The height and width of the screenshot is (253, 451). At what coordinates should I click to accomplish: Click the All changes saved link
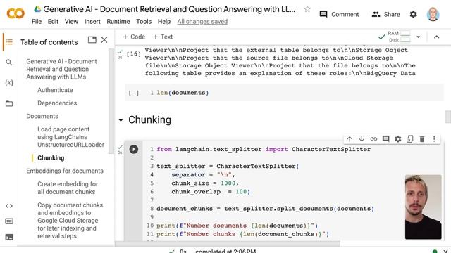pos(202,22)
